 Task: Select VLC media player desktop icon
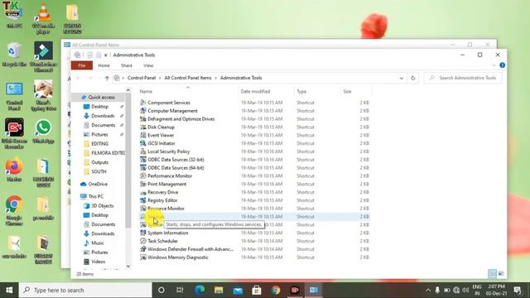(43, 18)
